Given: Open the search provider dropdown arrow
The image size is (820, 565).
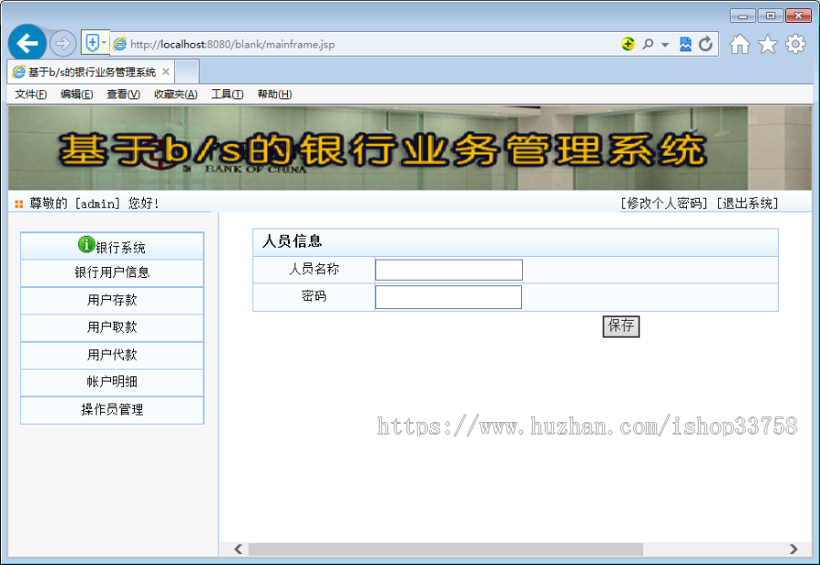Looking at the screenshot, I should click(x=663, y=43).
